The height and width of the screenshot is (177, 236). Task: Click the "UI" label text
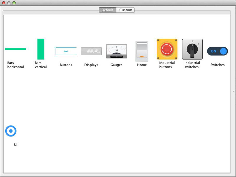coord(16,145)
